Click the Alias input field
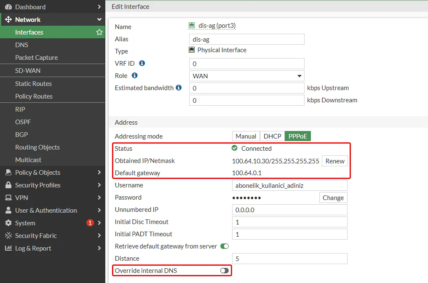428x283 pixels. coord(247,39)
